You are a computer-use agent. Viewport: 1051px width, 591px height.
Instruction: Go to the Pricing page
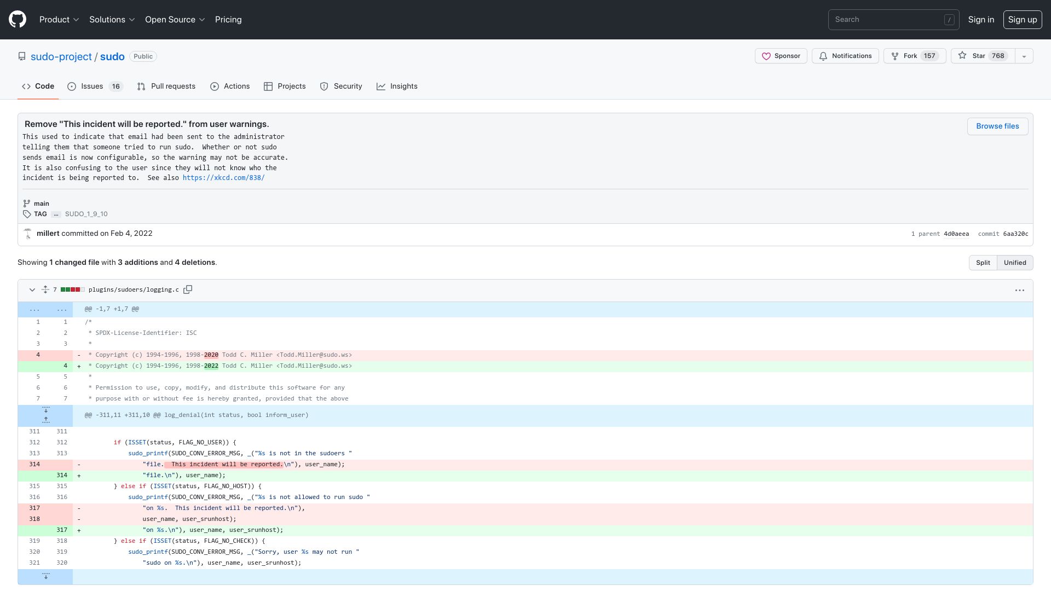[x=228, y=20]
